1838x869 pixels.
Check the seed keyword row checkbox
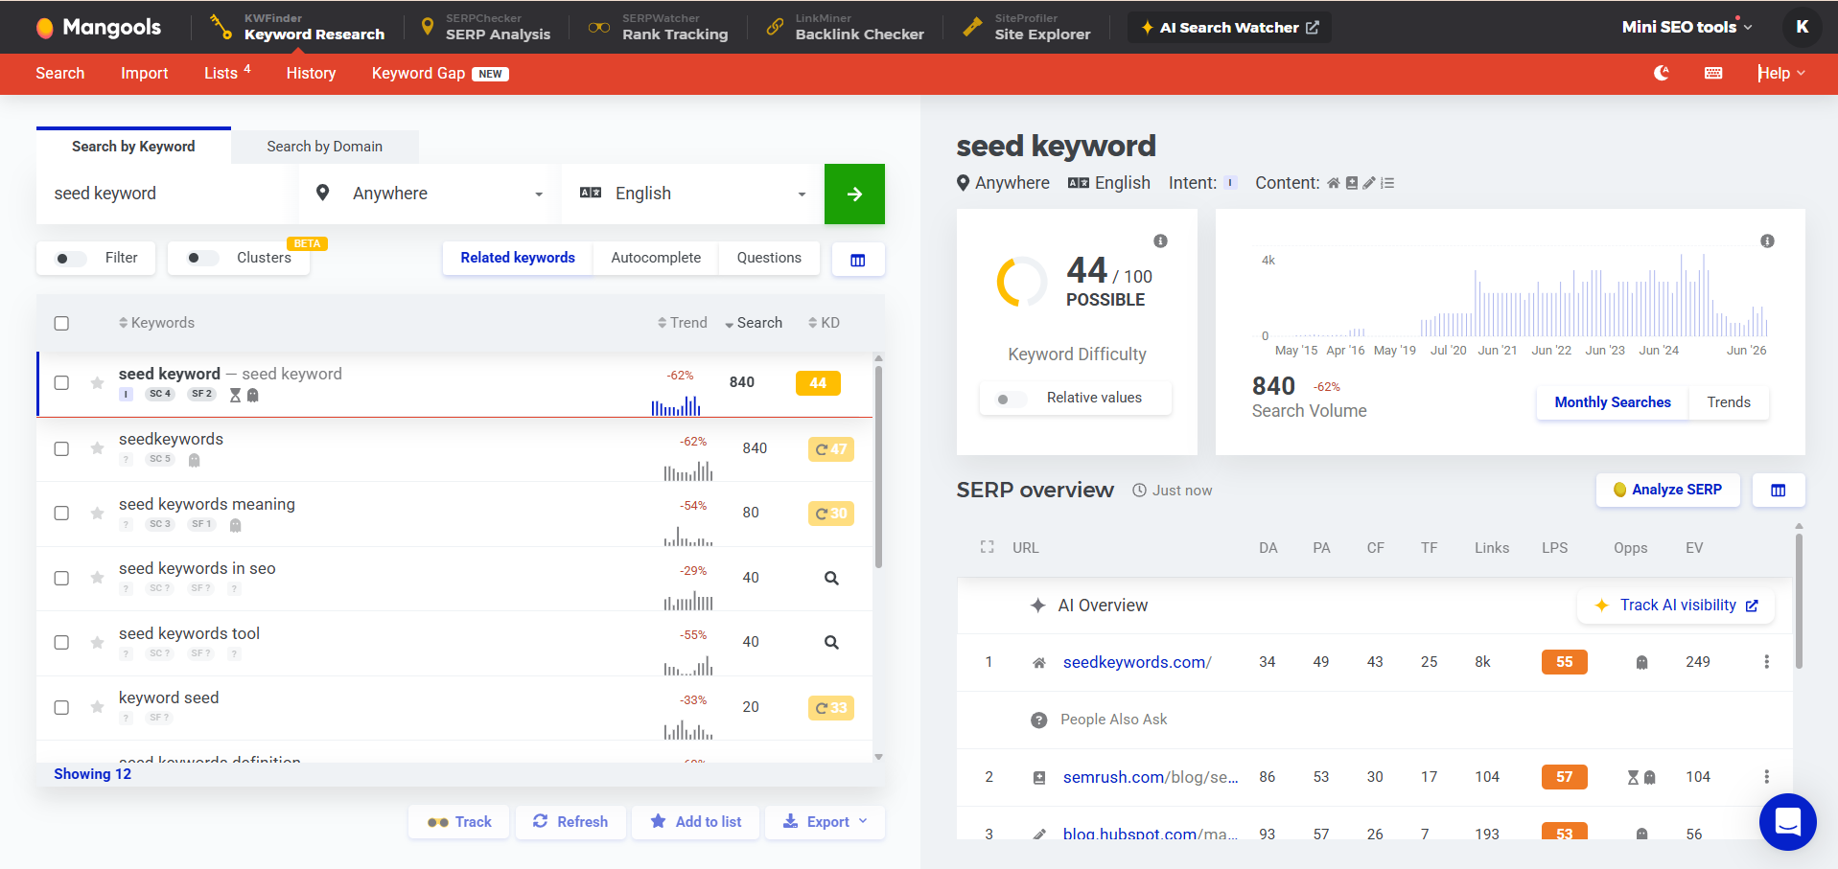61,383
